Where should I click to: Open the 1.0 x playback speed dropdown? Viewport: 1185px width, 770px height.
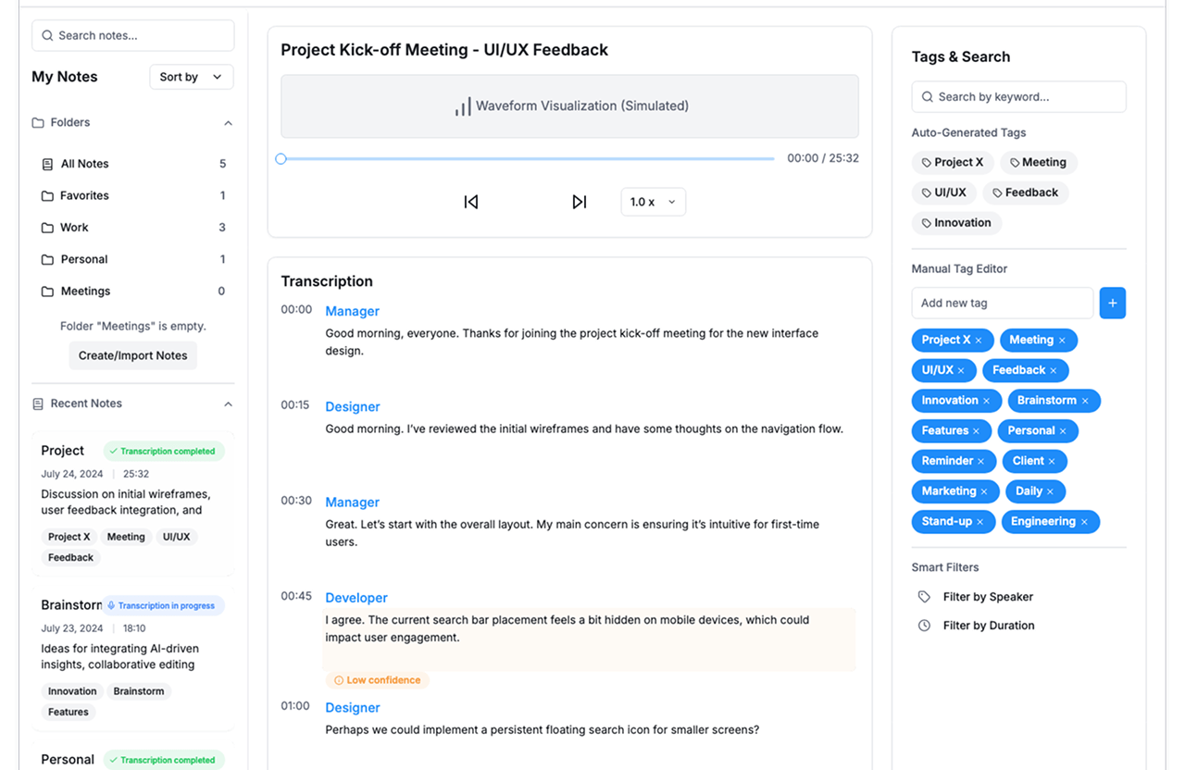(x=653, y=202)
